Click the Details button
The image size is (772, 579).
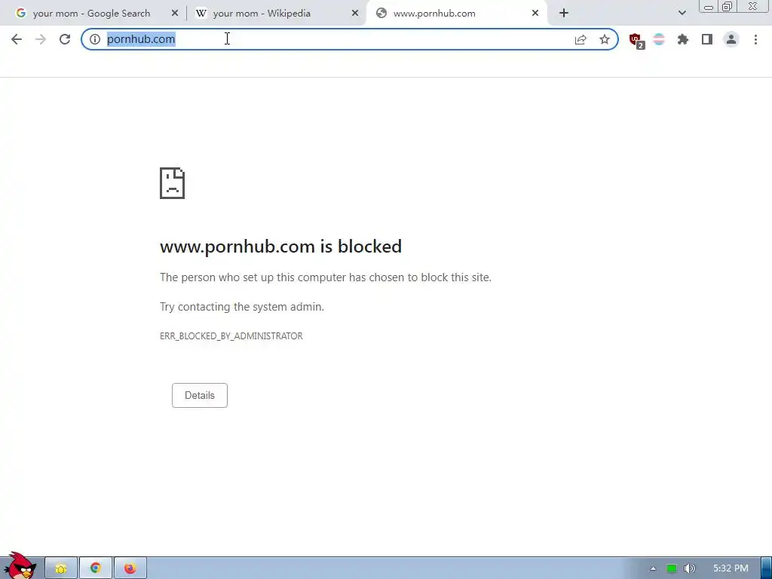point(199,395)
